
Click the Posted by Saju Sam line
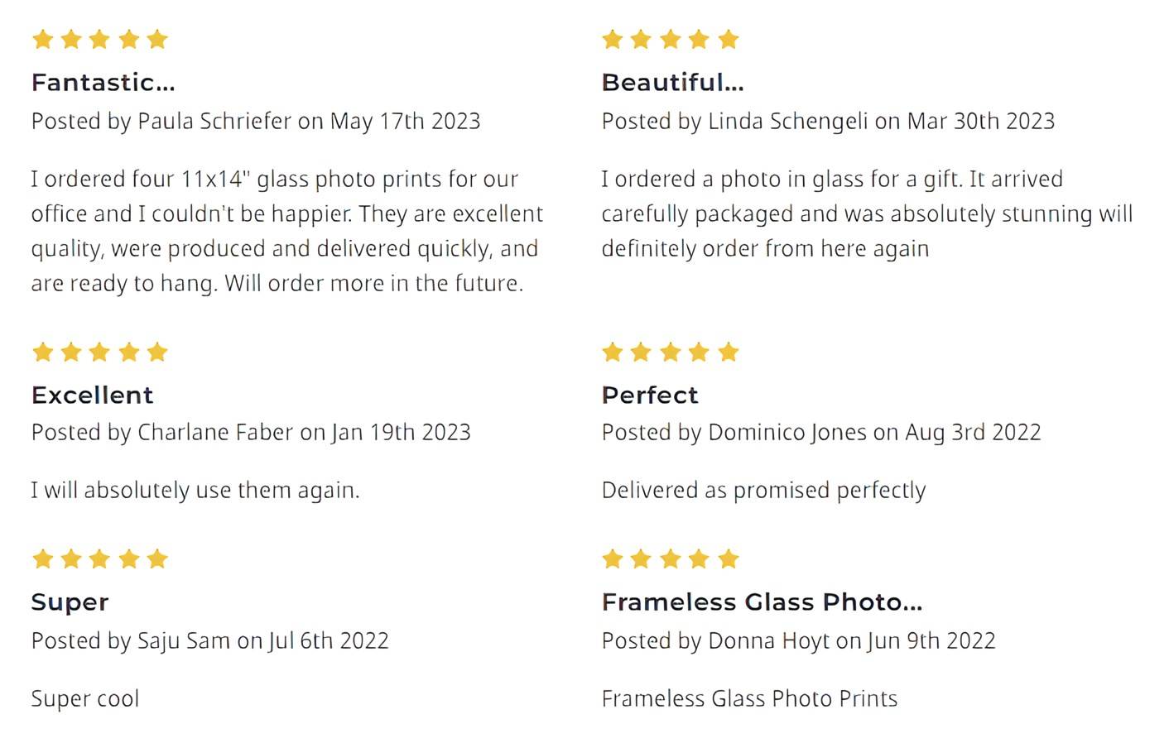(x=210, y=641)
